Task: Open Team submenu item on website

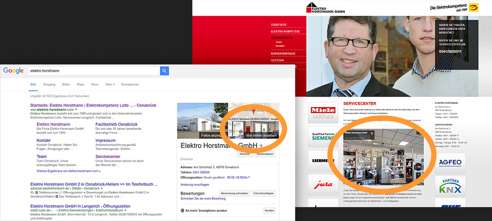Action: 279,42
